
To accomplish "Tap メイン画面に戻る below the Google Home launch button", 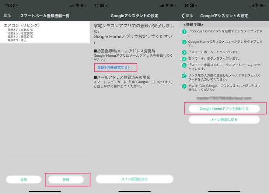I will pos(224,120).
